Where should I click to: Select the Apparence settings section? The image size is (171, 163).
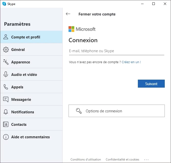click(x=31, y=62)
